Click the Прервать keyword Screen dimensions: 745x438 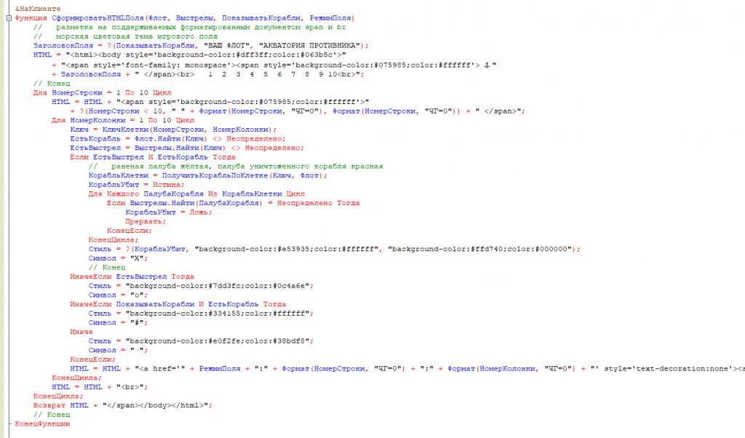(143, 222)
